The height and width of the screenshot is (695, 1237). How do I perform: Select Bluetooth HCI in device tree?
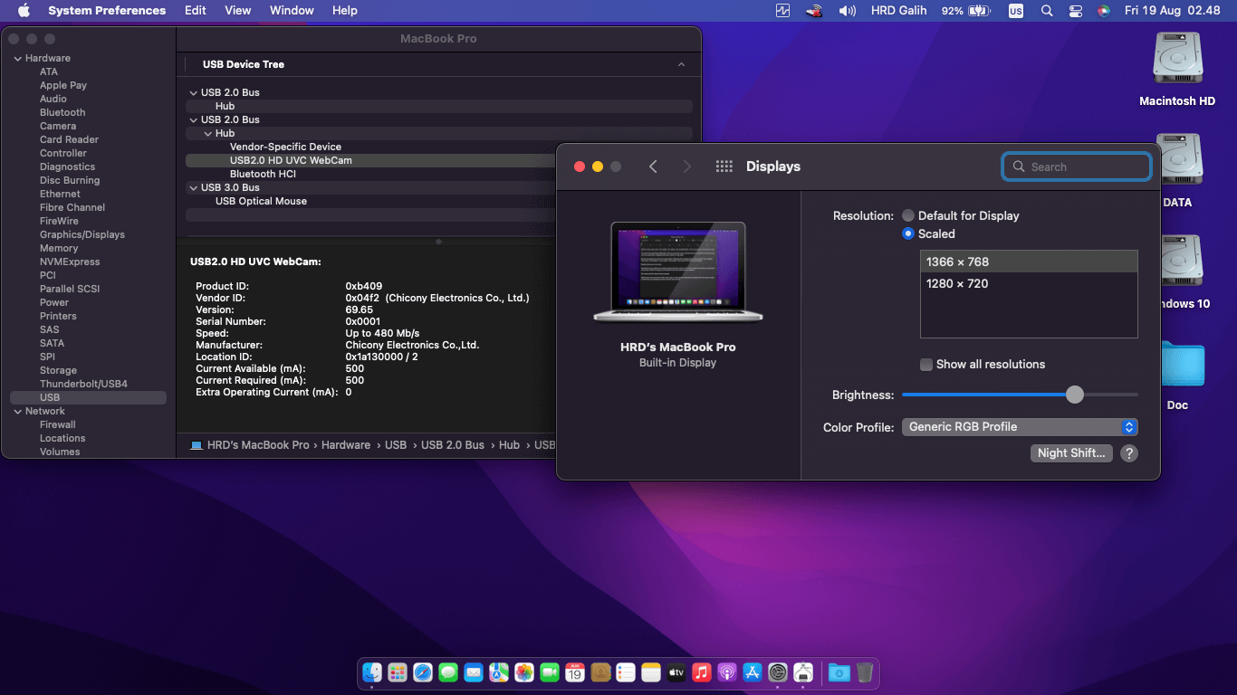(x=263, y=174)
